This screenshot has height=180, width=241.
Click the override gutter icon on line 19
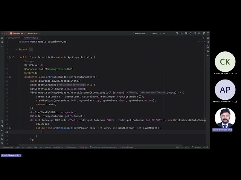coord(10,77)
